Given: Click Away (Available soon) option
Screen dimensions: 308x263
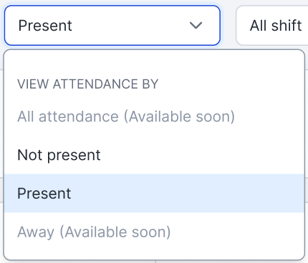Looking at the screenshot, I should (x=154, y=232).
